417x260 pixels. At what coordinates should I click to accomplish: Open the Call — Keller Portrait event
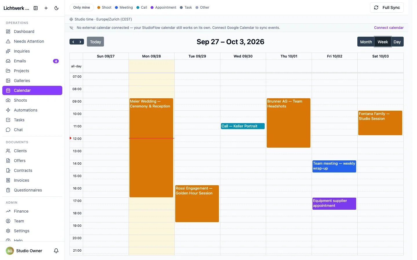[x=243, y=126]
